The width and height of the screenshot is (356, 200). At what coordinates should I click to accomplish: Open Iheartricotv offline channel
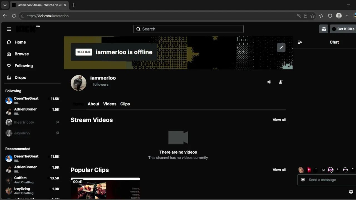(x=32, y=122)
